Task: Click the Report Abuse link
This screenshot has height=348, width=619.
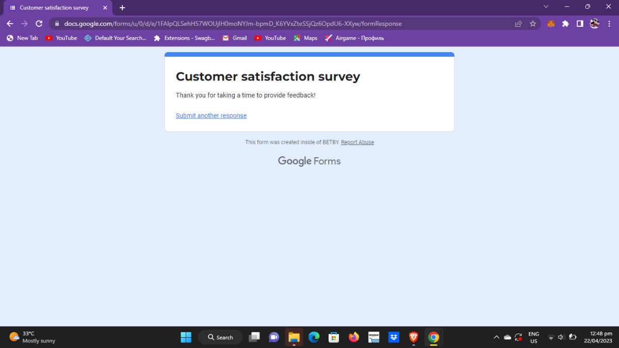Action: tap(357, 142)
